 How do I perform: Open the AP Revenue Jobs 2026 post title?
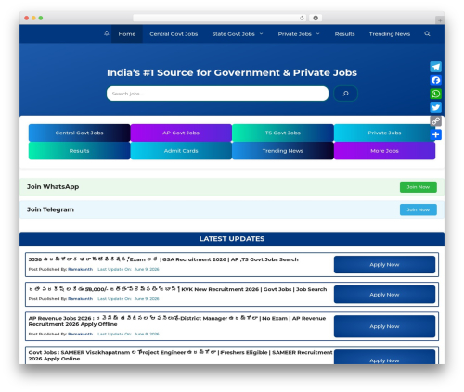[x=177, y=322]
